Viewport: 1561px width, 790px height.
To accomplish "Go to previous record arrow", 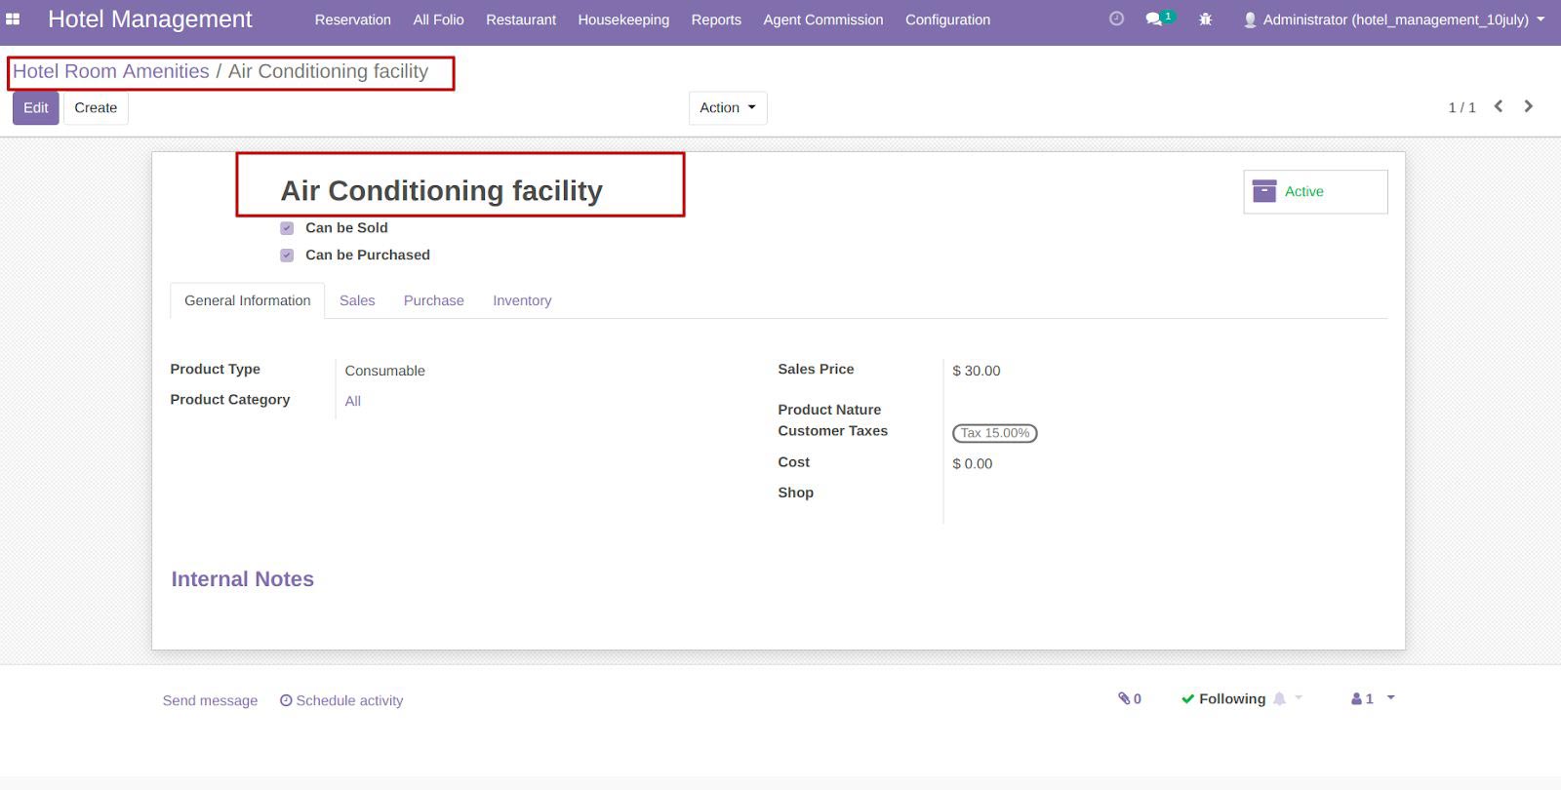I will [x=1499, y=106].
